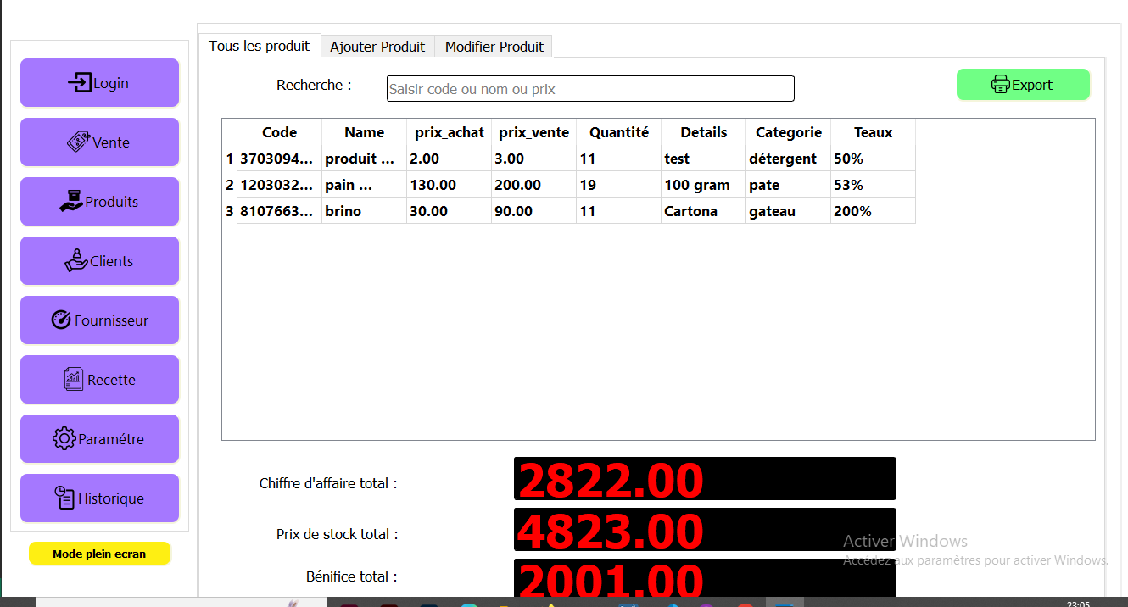Screen dimensions: 1128x607
Task: Switch to the Ajouter Produit tab
Action: [377, 47]
